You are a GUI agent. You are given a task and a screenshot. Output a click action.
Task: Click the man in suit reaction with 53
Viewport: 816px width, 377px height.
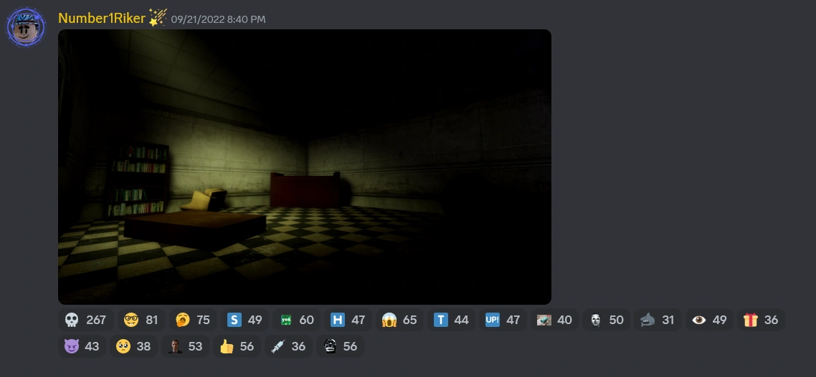(x=185, y=346)
